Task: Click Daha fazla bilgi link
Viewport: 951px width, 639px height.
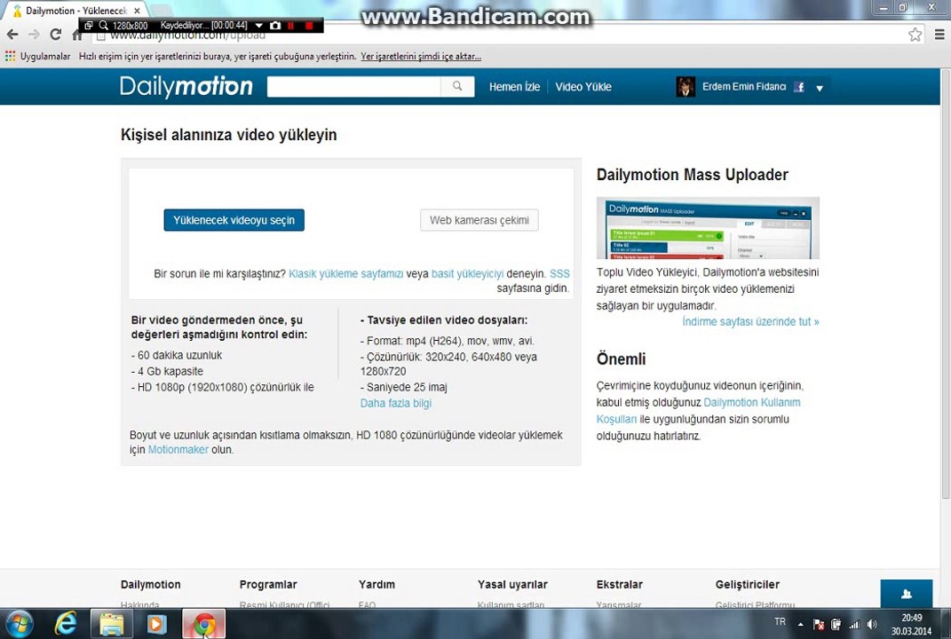Action: click(x=395, y=403)
